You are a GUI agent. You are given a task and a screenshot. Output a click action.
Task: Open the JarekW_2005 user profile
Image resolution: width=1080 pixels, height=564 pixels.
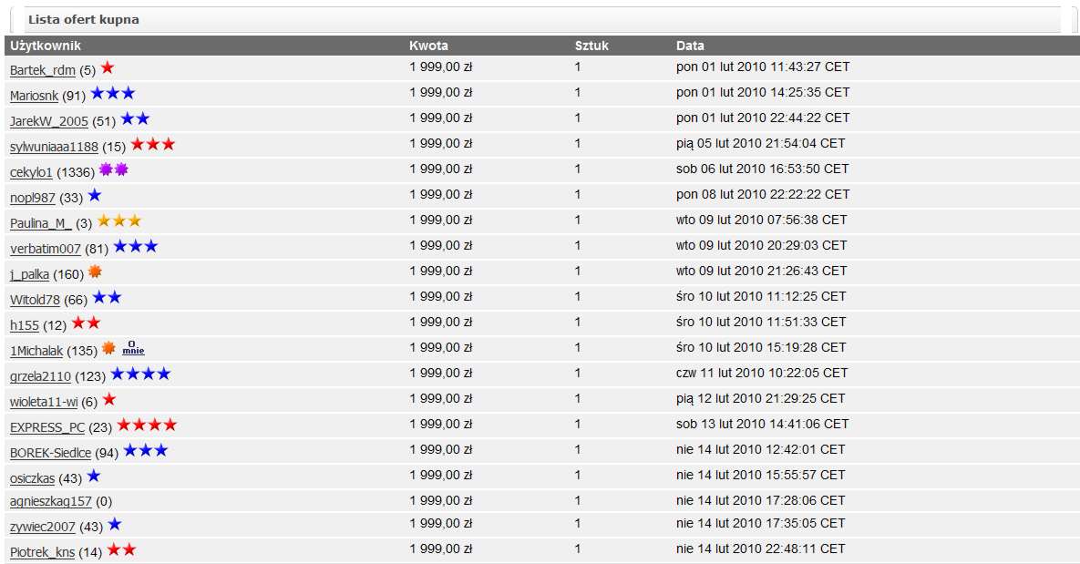pyautogui.click(x=49, y=121)
